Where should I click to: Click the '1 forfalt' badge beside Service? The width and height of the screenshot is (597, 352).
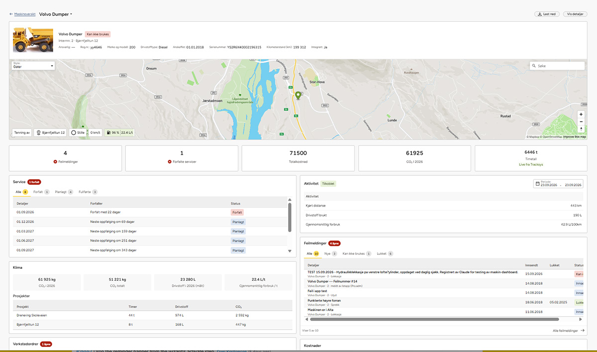click(34, 182)
